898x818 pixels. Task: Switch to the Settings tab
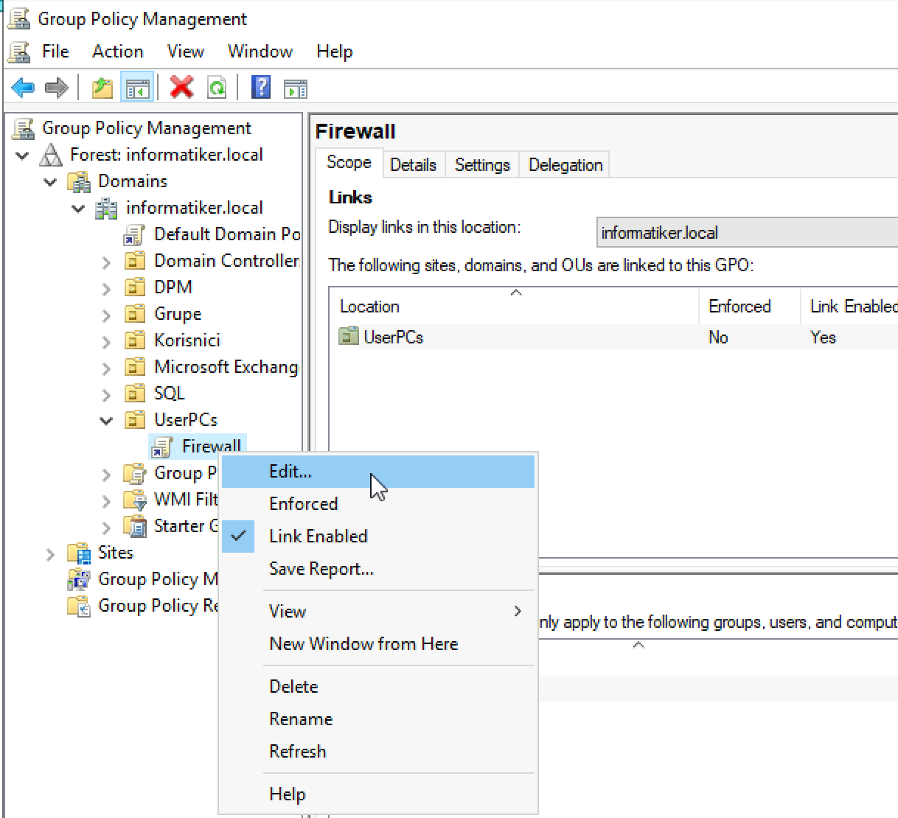coord(482,165)
